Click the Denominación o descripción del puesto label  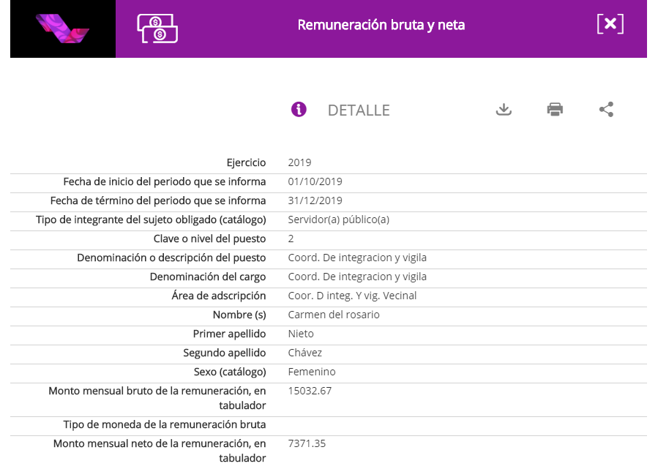click(171, 258)
